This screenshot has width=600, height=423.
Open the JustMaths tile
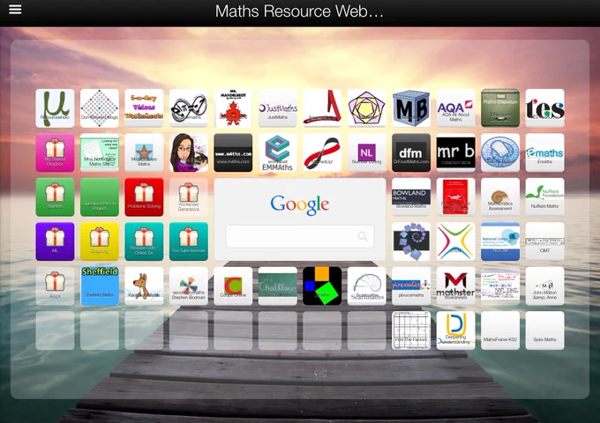[x=277, y=108]
